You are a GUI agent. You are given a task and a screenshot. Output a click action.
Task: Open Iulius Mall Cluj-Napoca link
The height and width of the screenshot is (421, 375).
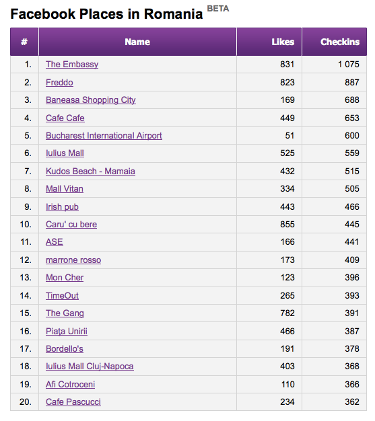[90, 367]
